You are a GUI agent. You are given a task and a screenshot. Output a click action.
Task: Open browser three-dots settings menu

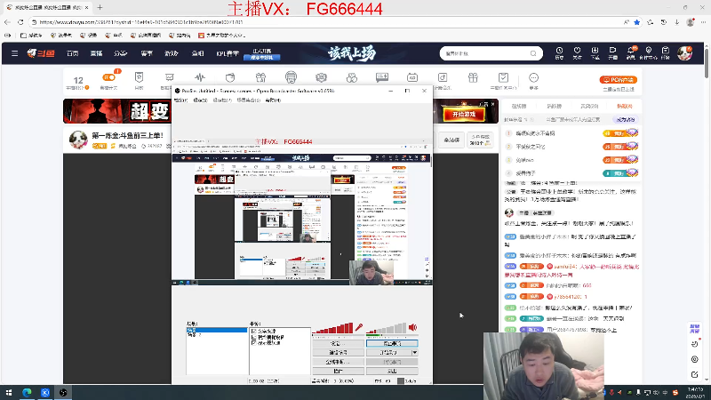[703, 21]
